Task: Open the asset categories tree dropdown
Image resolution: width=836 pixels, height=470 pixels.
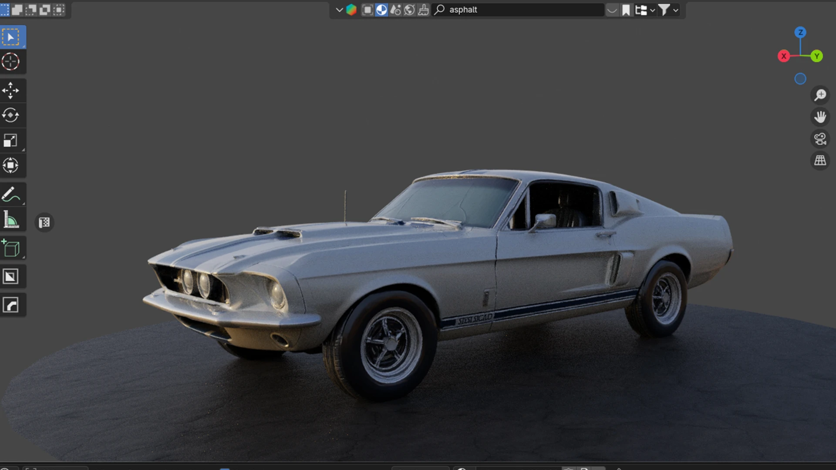Action: coord(645,10)
